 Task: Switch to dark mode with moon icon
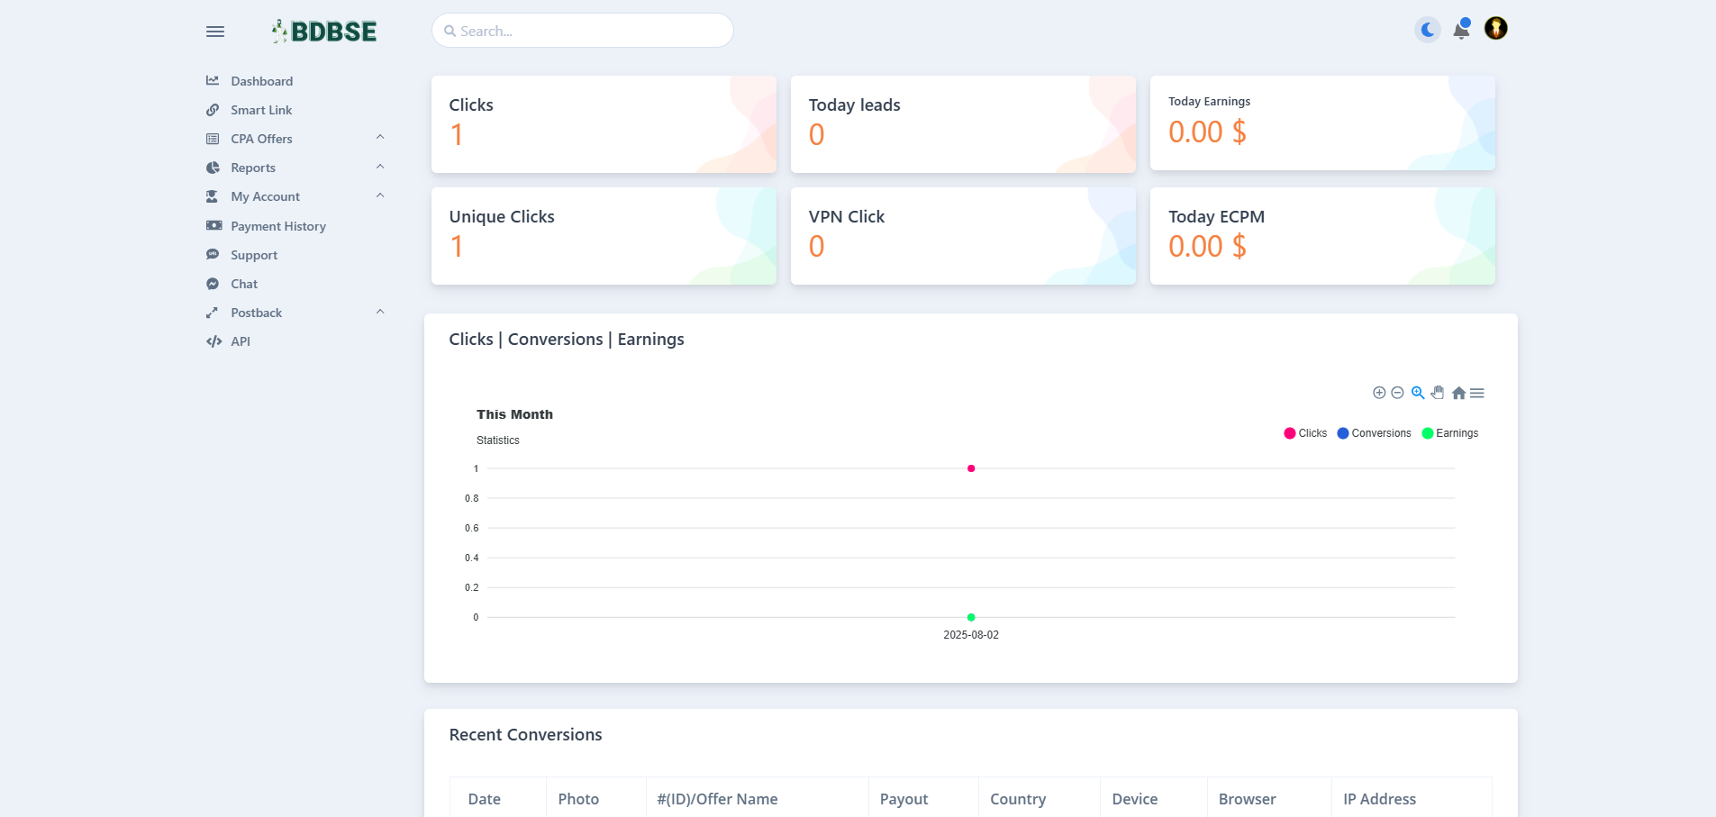1428,30
